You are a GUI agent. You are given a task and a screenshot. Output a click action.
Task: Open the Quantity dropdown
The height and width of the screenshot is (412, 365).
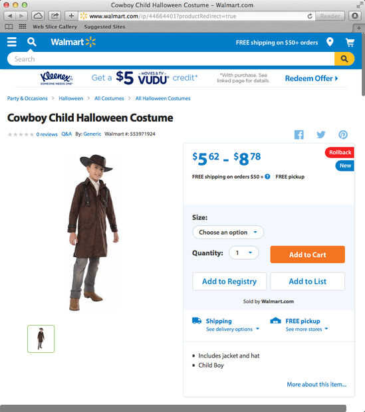tap(244, 253)
